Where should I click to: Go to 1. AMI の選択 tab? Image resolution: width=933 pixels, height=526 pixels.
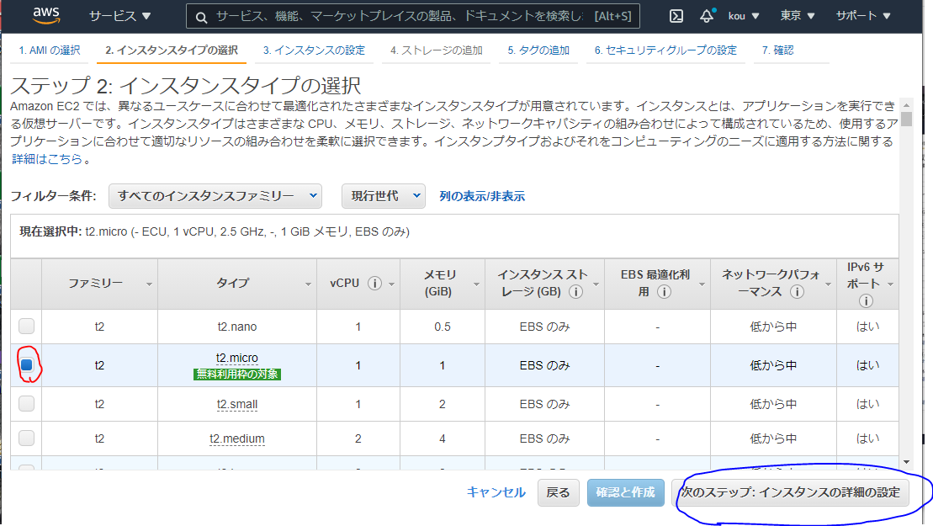(x=50, y=50)
